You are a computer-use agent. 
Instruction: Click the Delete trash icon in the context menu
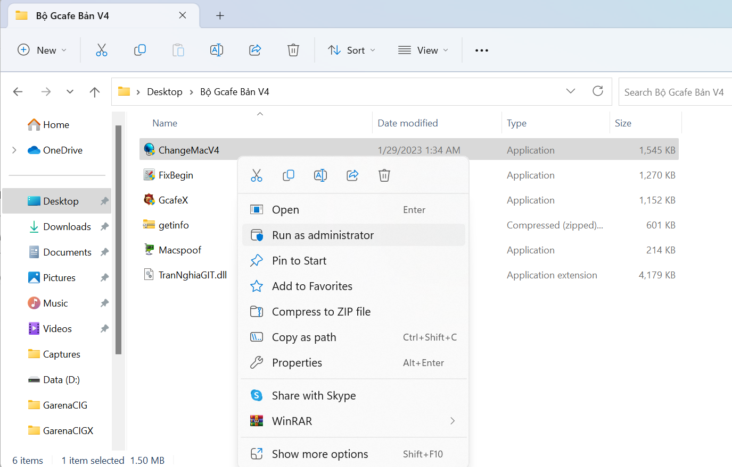coord(384,175)
